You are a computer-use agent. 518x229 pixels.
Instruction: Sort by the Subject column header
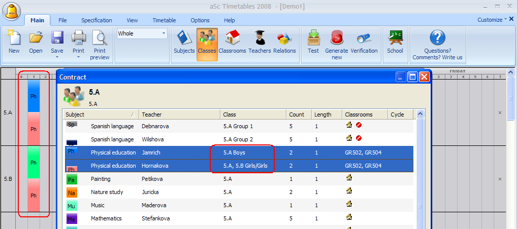click(100, 114)
